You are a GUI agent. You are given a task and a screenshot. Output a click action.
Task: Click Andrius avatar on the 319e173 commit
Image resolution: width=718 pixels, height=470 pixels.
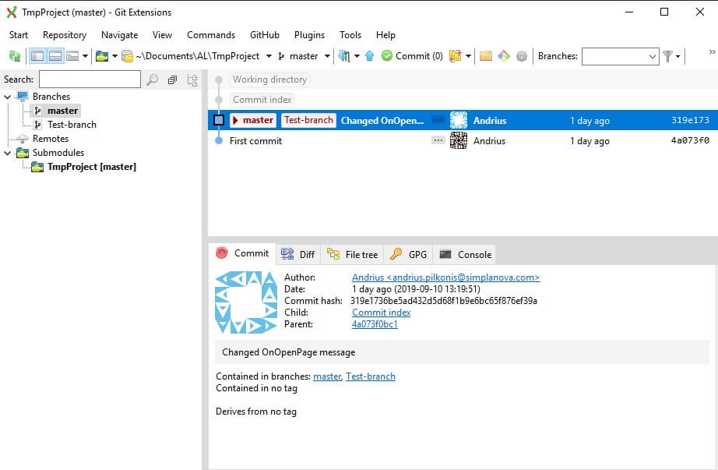(459, 120)
